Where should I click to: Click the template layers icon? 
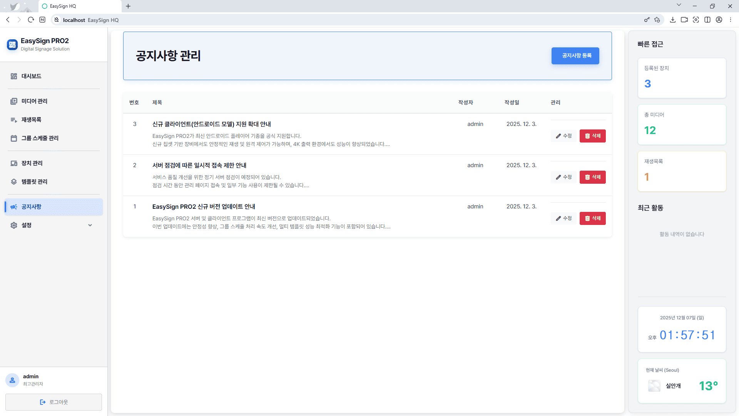coord(14,182)
